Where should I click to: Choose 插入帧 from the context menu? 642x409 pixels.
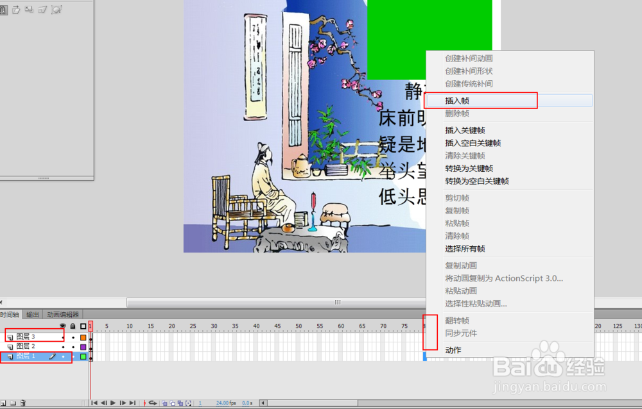[x=509, y=101]
